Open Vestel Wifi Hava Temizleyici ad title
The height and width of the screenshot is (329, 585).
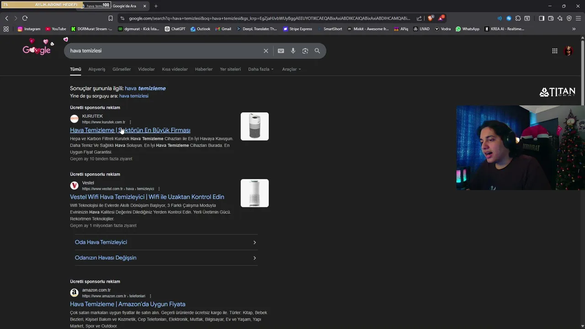[x=147, y=197]
